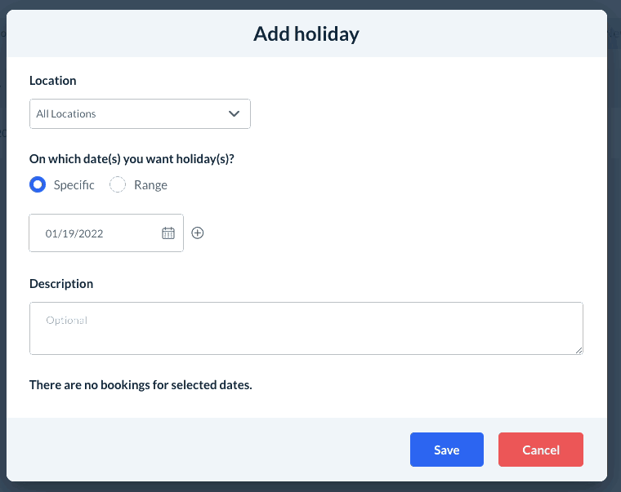Click the Location field label
The height and width of the screenshot is (492, 621).
point(53,81)
